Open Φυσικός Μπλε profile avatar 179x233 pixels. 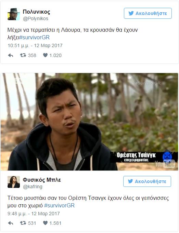point(14,182)
